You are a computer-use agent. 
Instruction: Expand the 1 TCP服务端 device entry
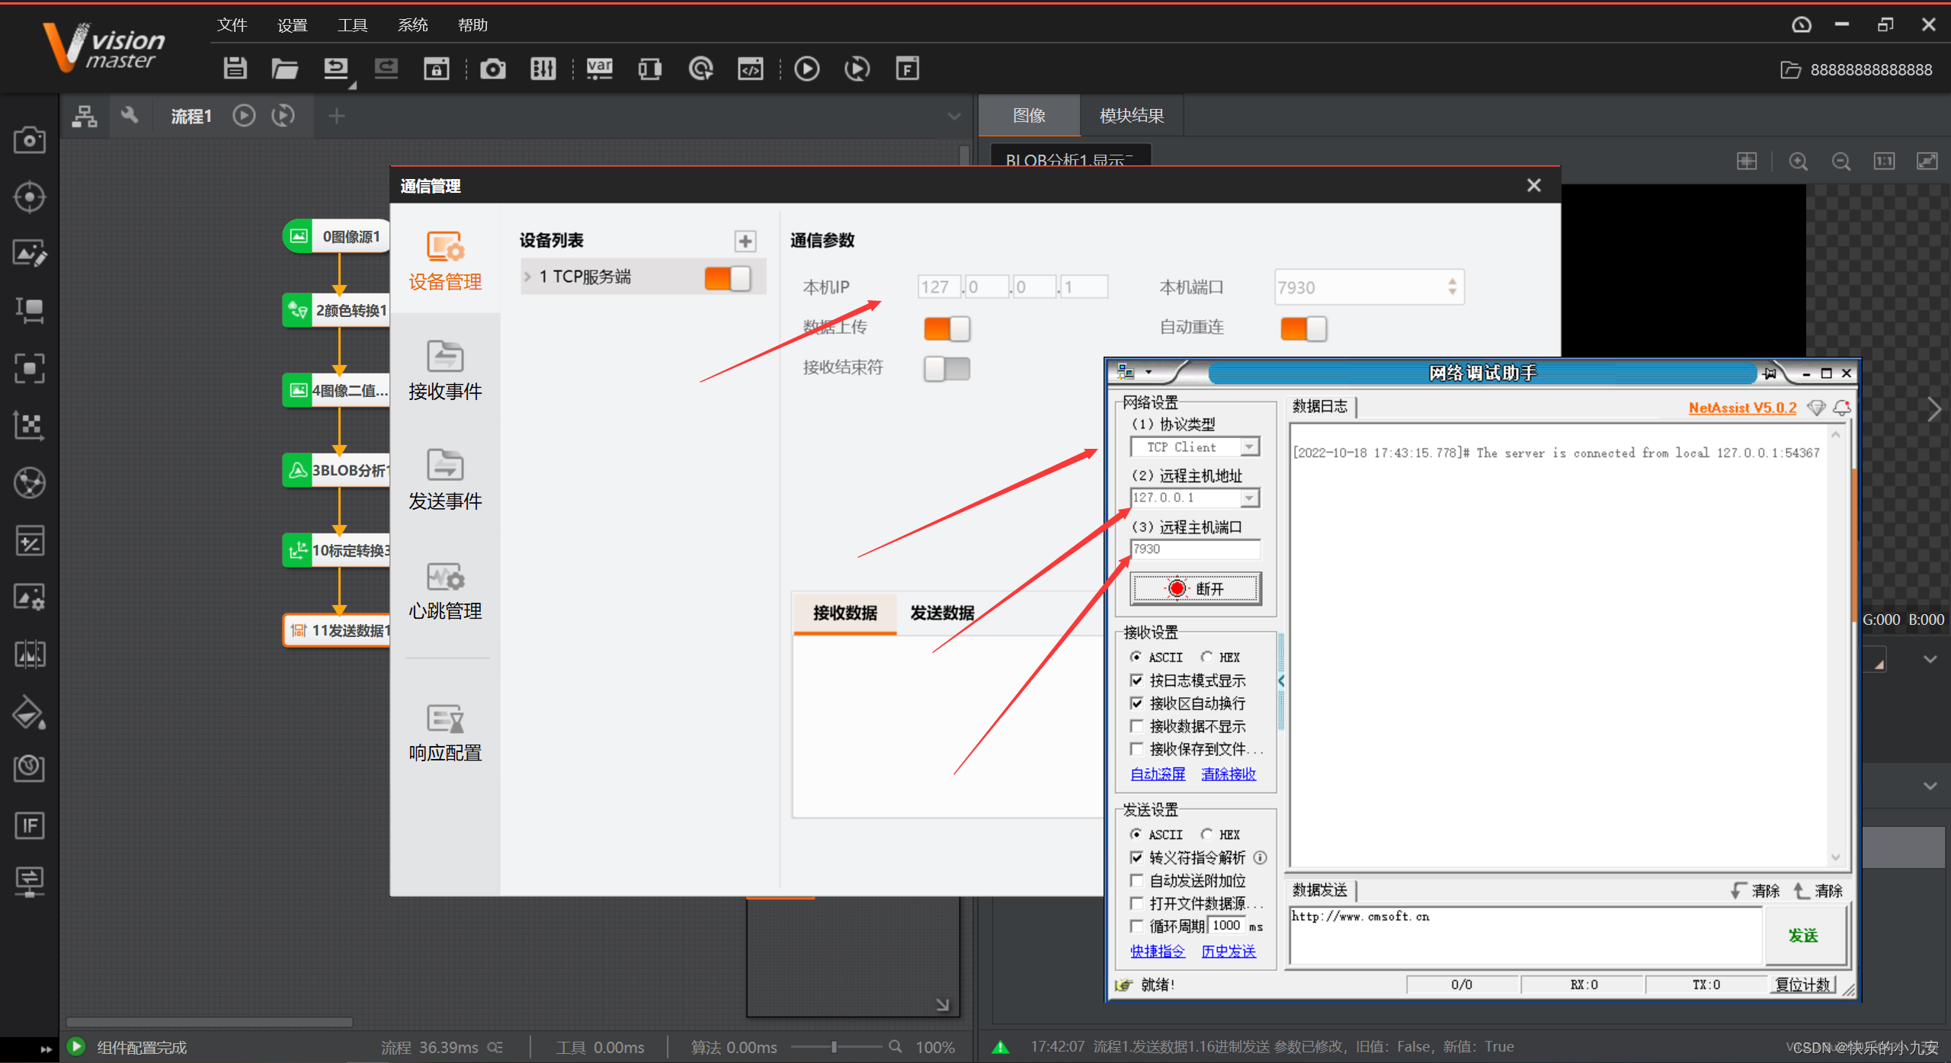[528, 276]
